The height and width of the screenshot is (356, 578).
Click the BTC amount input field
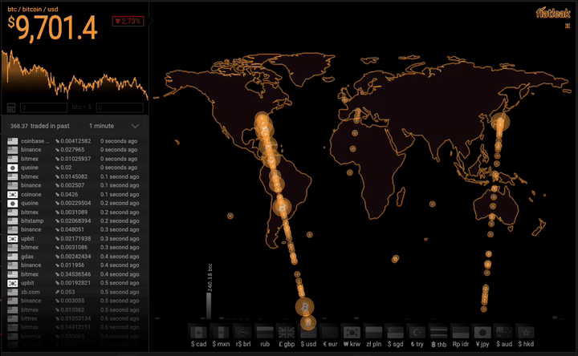point(44,107)
